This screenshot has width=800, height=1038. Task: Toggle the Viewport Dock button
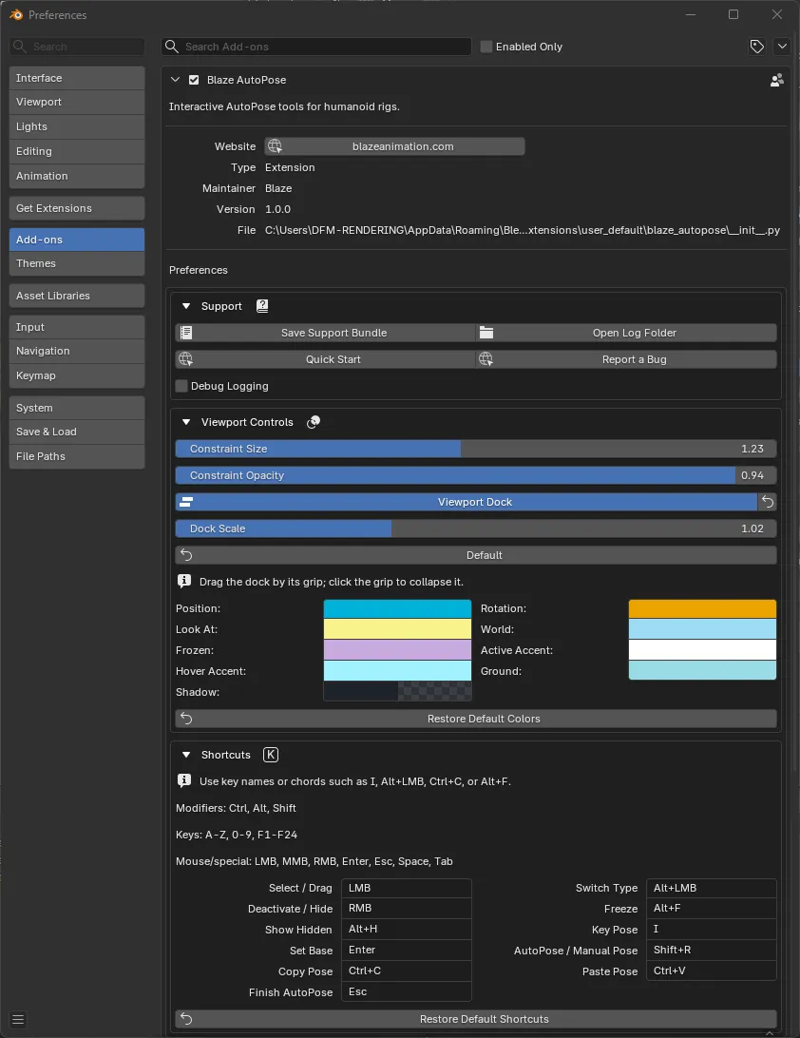[466, 502]
